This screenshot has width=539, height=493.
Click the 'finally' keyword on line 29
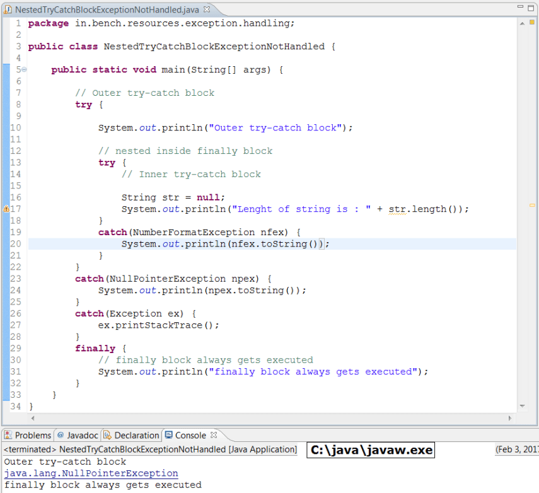95,348
